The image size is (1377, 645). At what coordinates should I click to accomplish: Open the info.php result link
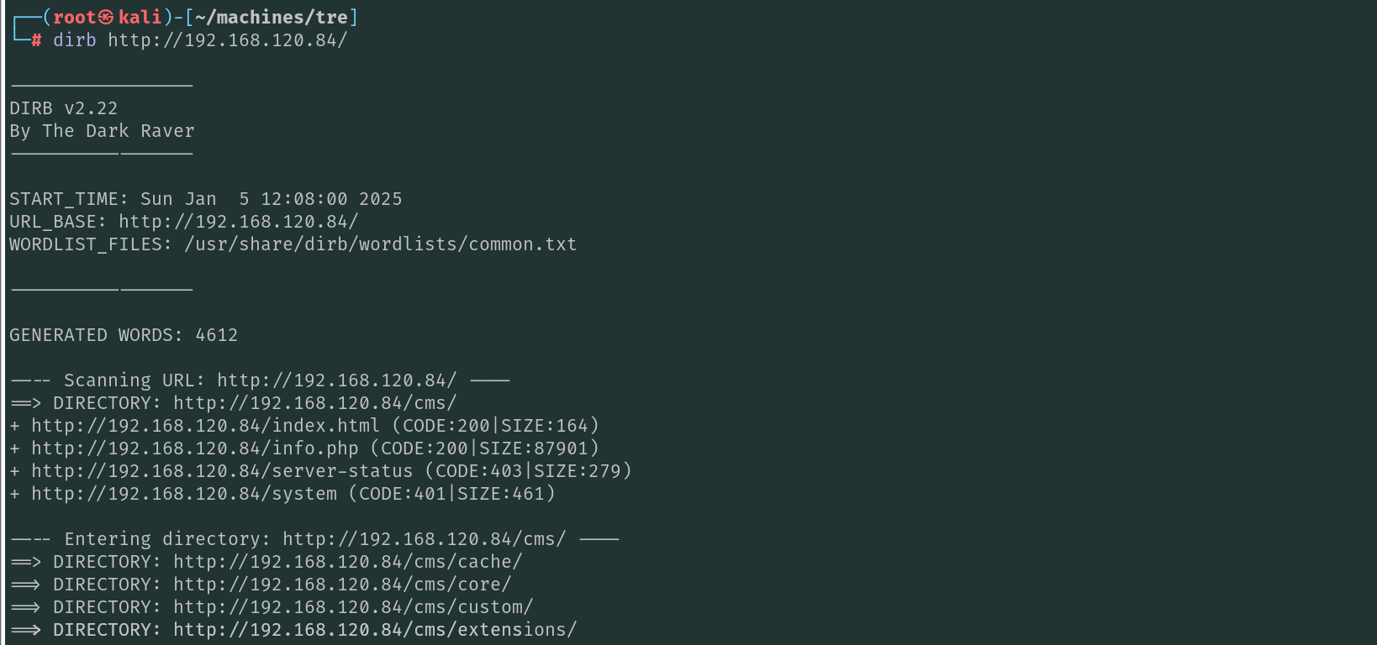pos(194,448)
